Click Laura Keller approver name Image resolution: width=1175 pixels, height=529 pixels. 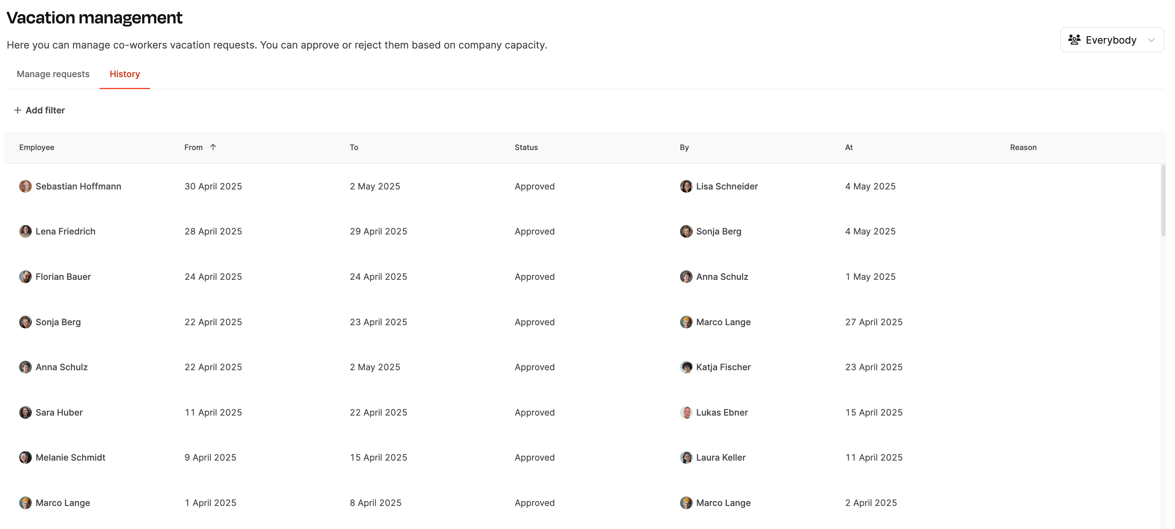point(721,457)
